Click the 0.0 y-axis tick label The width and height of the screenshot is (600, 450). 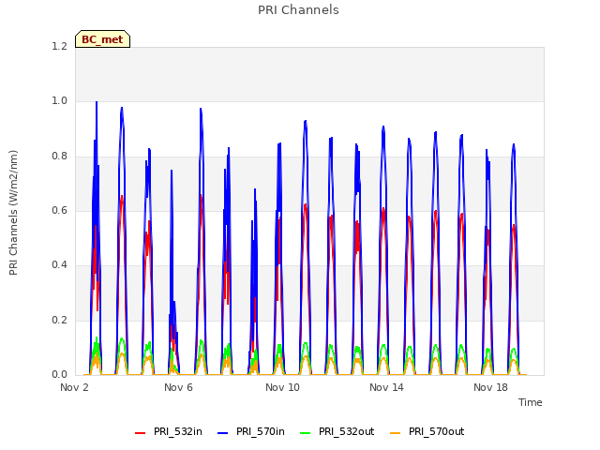tap(59, 375)
